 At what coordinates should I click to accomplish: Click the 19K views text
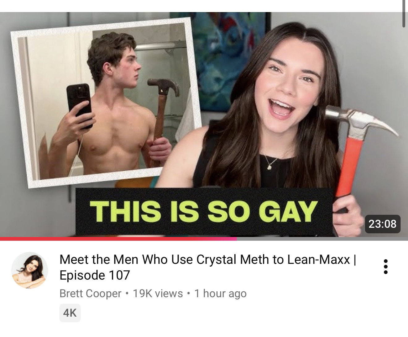pyautogui.click(x=158, y=293)
